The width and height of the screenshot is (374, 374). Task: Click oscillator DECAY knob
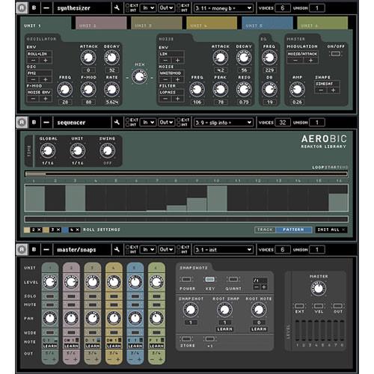[x=111, y=58]
